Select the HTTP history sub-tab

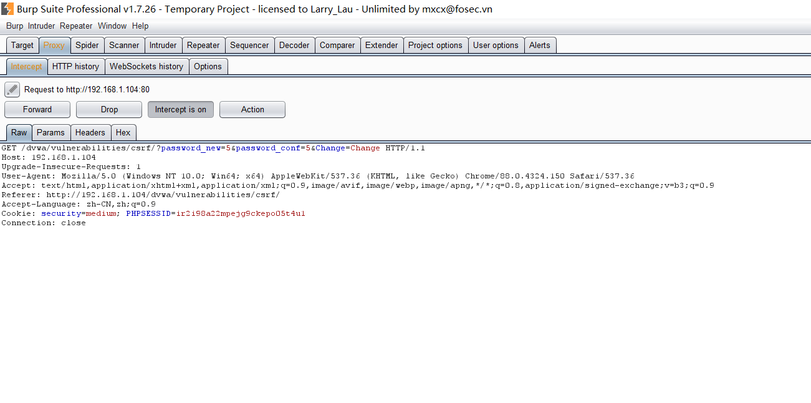(x=75, y=67)
